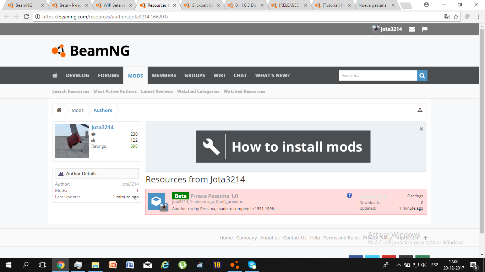Open Task View on the taskbar
This screenshot has width=485, height=272.
point(43,265)
